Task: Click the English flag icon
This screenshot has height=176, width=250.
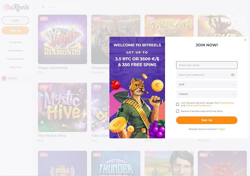Action: click(x=4, y=78)
